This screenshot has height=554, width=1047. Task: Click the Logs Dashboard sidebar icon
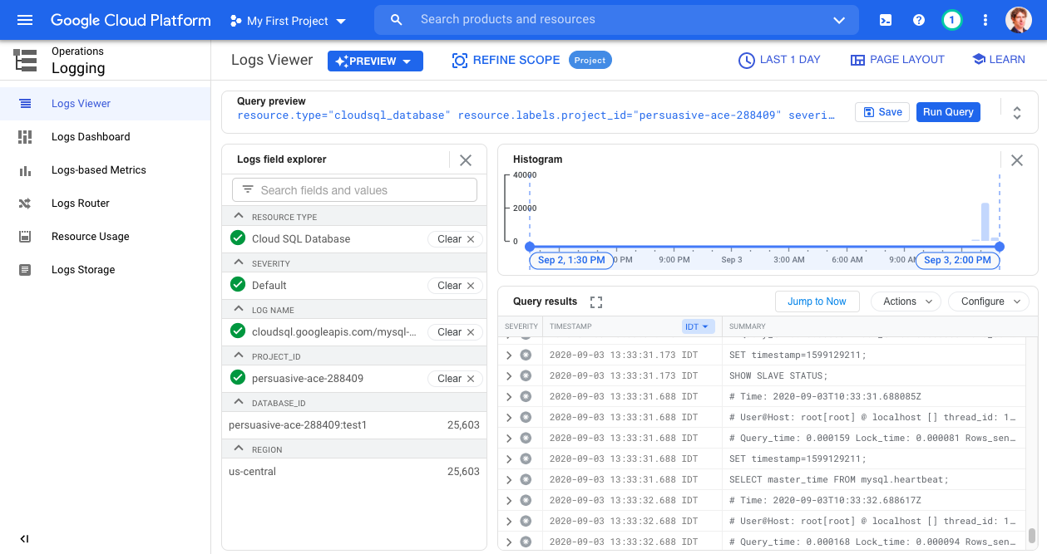coord(25,137)
